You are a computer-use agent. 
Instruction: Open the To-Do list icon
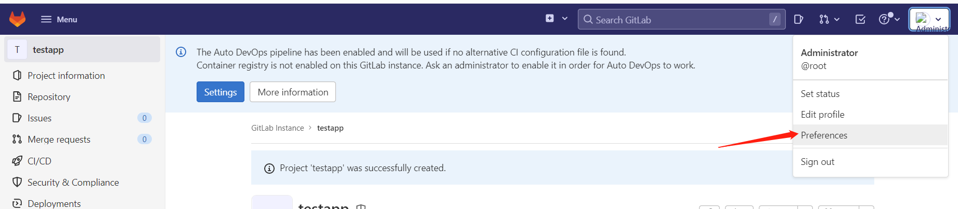860,19
